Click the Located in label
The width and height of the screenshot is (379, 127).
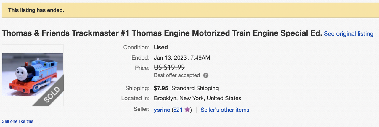click(x=135, y=98)
